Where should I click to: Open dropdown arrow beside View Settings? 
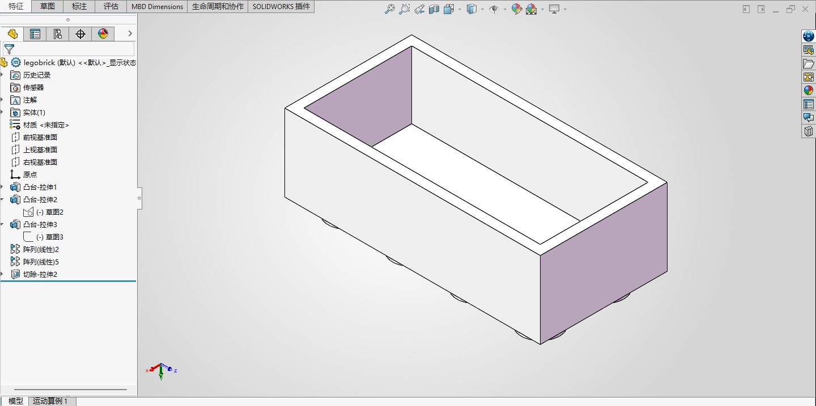point(565,9)
